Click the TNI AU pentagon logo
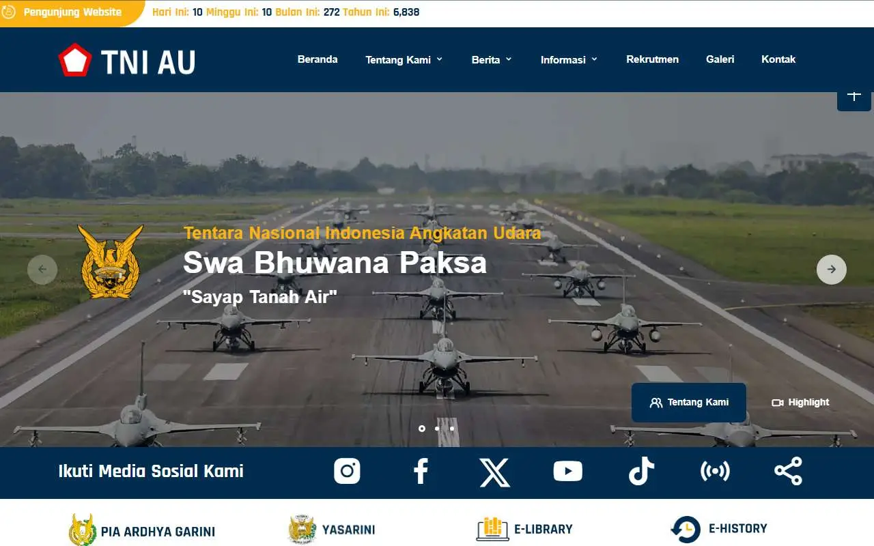This screenshot has height=546, width=874. 74,60
